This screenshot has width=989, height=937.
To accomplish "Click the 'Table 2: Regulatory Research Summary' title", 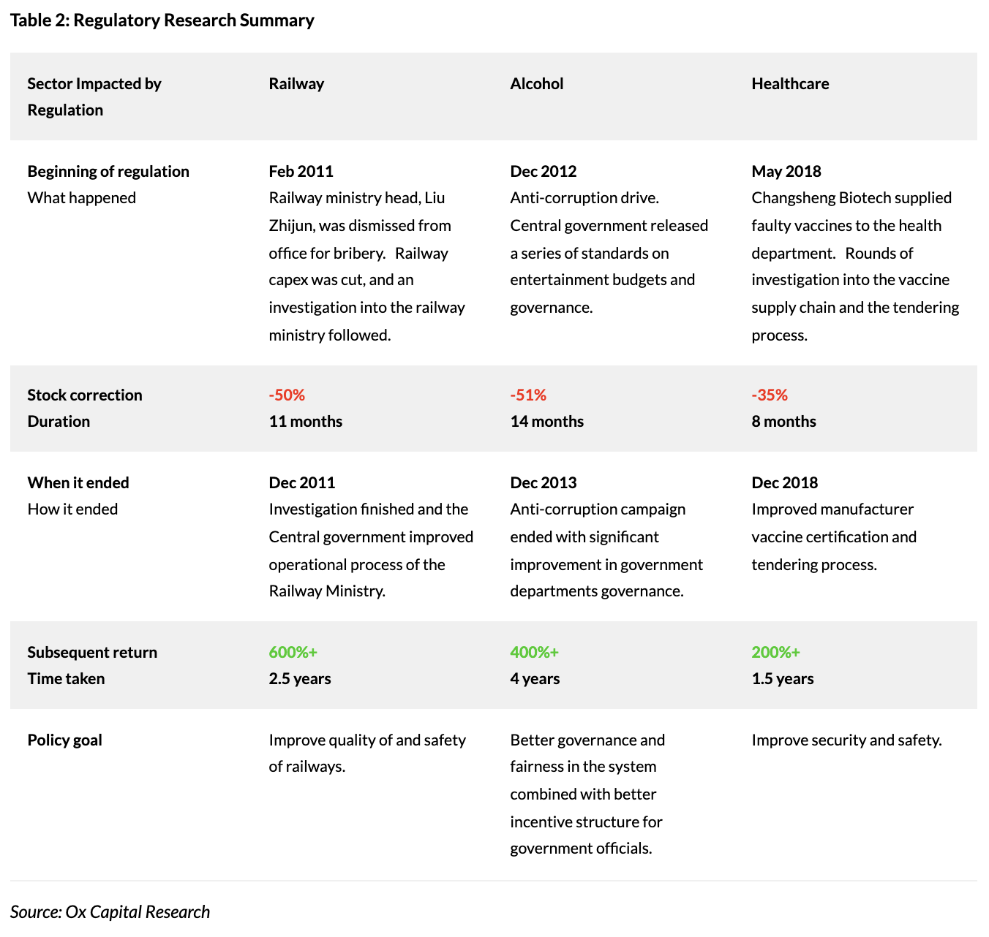I will (162, 20).
